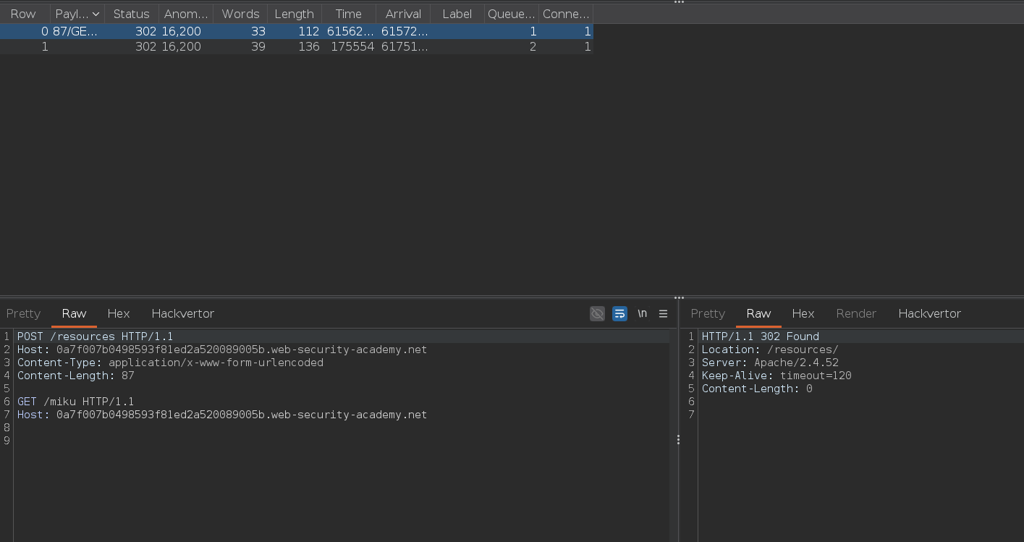Image resolution: width=1024 pixels, height=542 pixels.
Task: Open the Hackvertor tab in request viewer
Action: pos(182,313)
